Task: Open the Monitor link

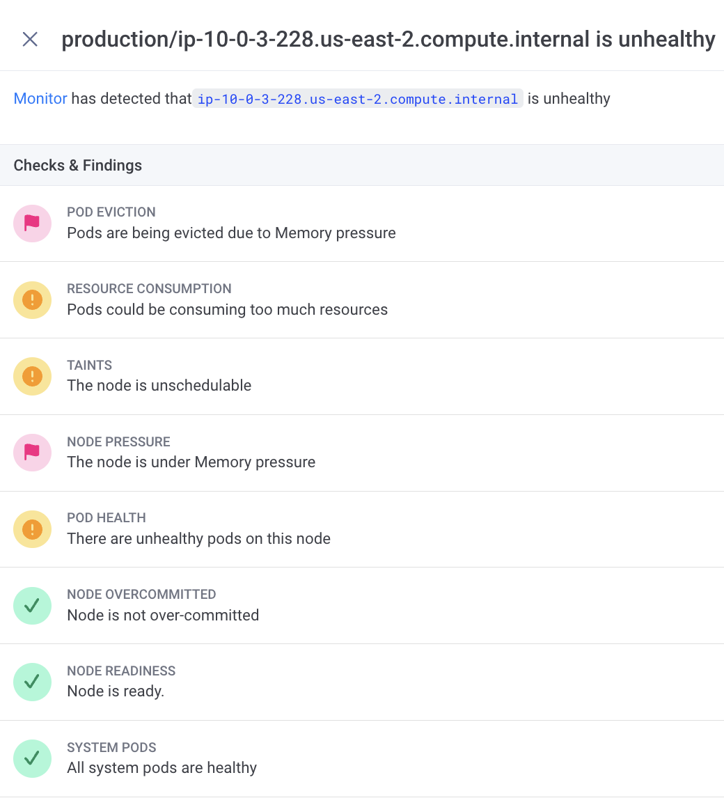Action: [x=40, y=99]
